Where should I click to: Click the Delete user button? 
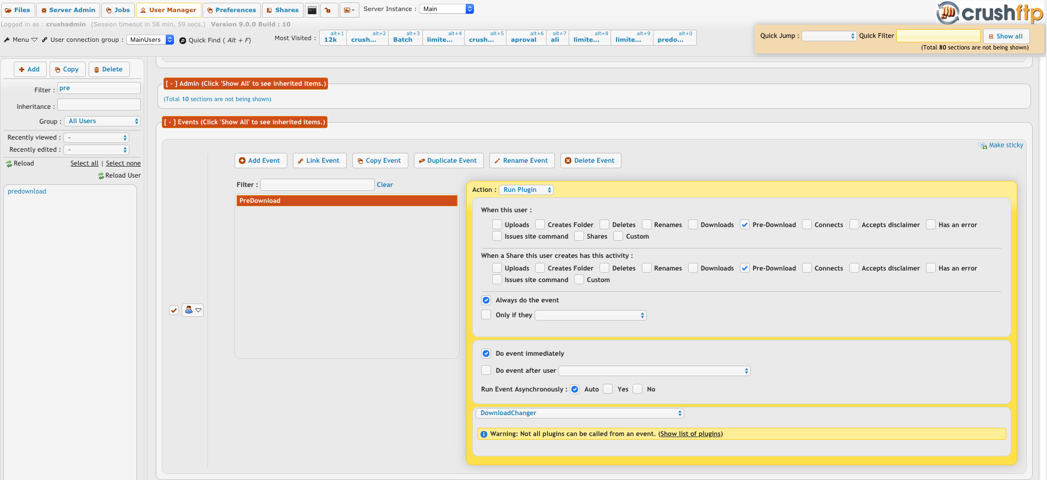pos(109,69)
